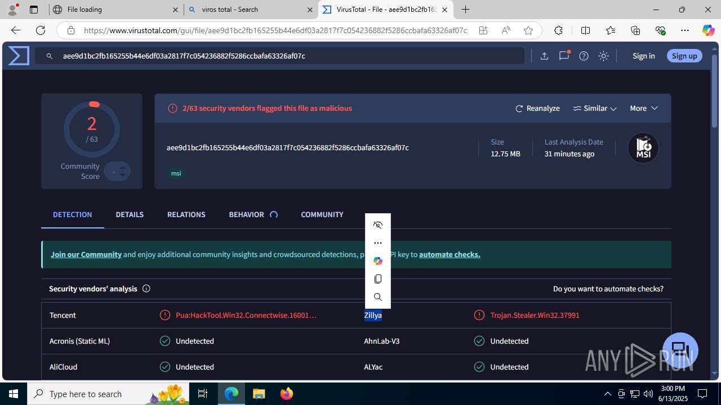Open the chat assistant floating button
The width and height of the screenshot is (721, 405).
(680, 350)
